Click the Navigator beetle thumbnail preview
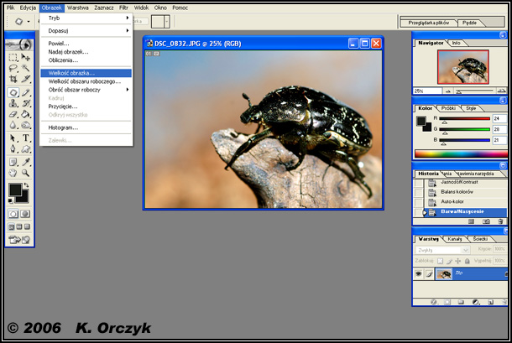The image size is (512, 343). pyautogui.click(x=462, y=66)
